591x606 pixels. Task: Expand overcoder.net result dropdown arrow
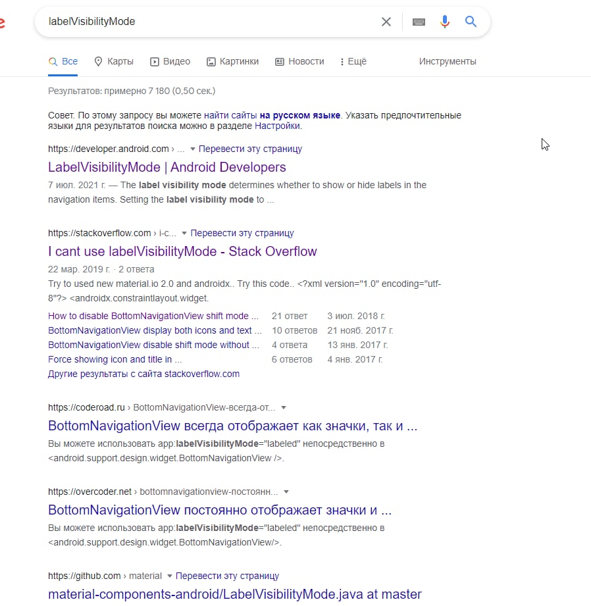[286, 492]
